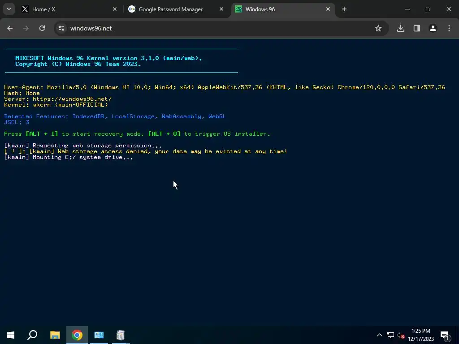Click the 'JSCL: 3' text

[17, 122]
